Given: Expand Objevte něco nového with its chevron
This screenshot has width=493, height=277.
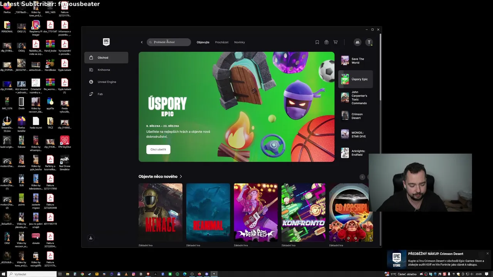Looking at the screenshot, I should [181, 177].
